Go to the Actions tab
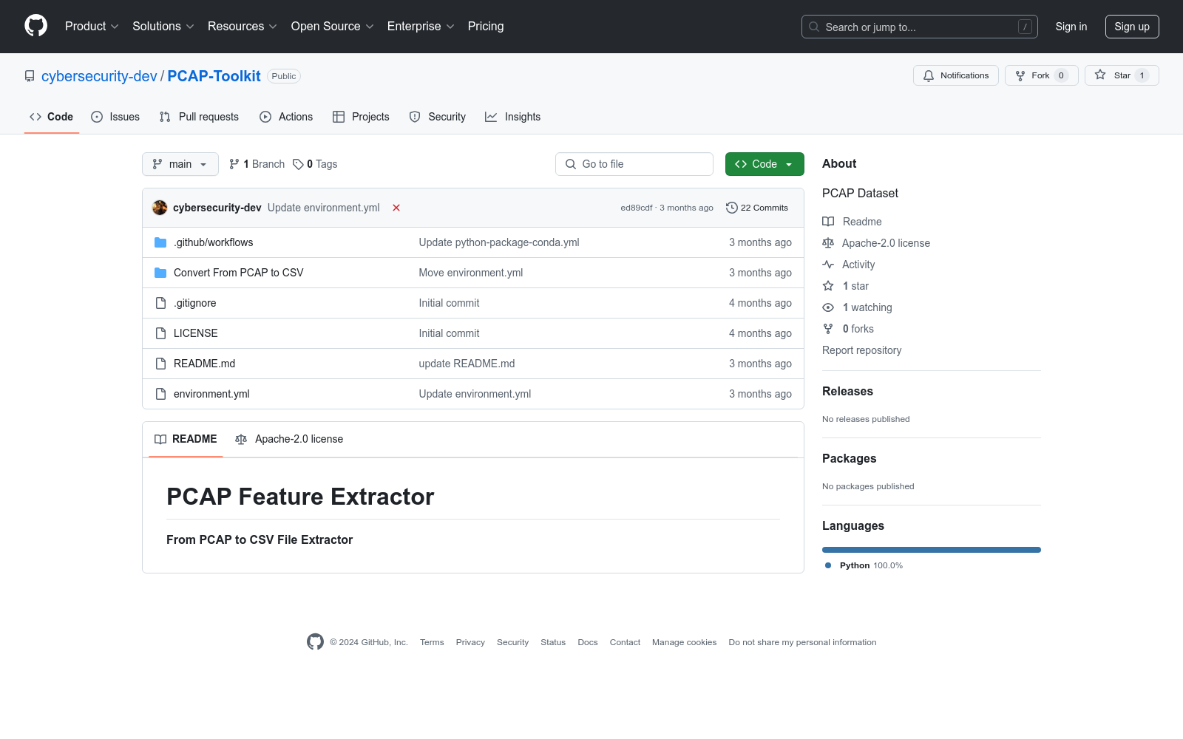1183x739 pixels. coord(286,117)
